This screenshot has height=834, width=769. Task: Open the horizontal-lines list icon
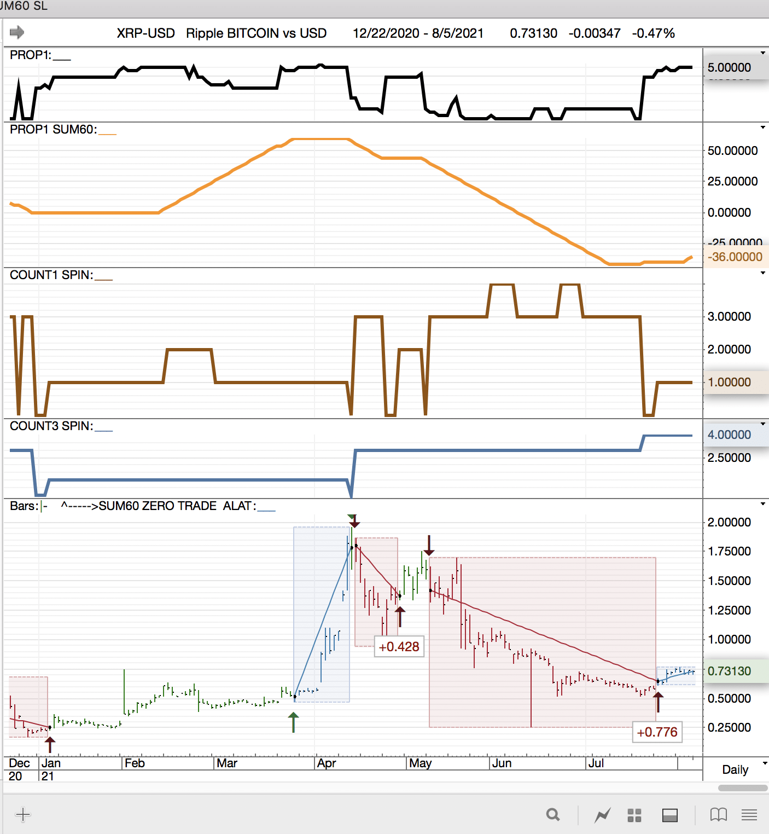[x=749, y=815]
